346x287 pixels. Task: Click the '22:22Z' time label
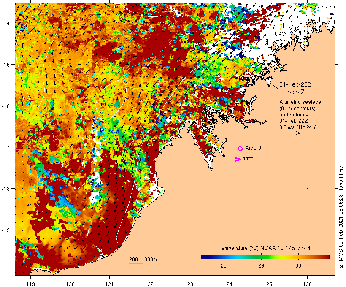(295, 92)
